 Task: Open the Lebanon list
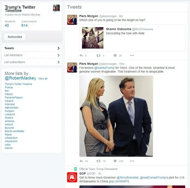tap(10, 114)
